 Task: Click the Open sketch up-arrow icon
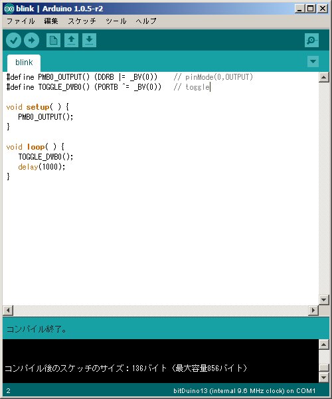tap(71, 40)
